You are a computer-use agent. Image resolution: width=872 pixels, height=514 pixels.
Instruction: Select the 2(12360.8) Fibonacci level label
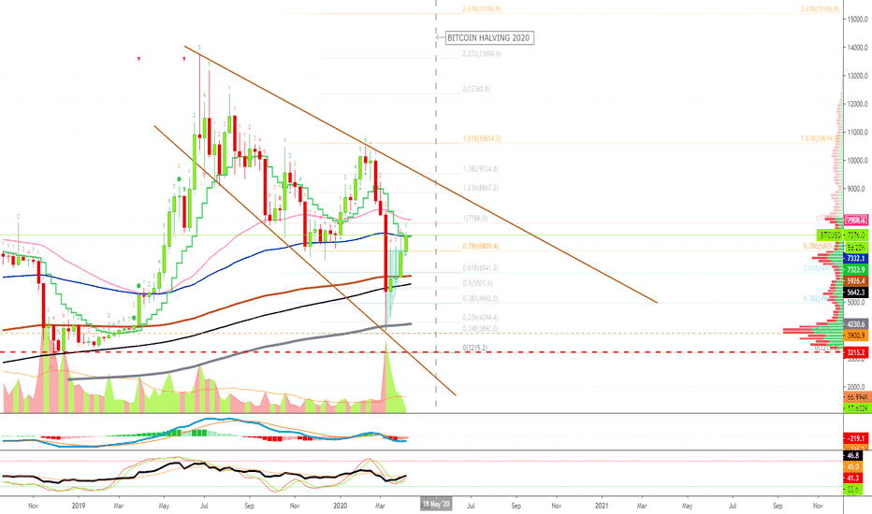pos(476,89)
